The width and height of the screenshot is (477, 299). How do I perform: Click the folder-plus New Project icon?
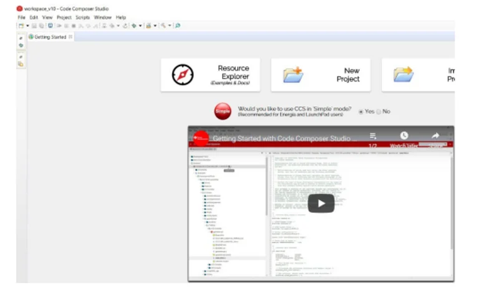click(x=293, y=75)
